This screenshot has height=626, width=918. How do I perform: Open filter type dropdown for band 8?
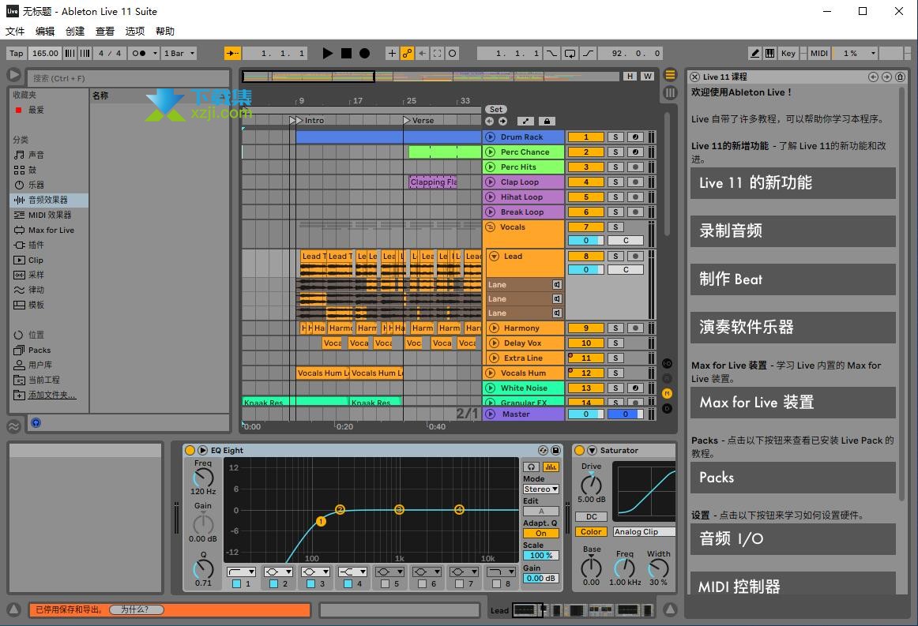click(x=502, y=572)
